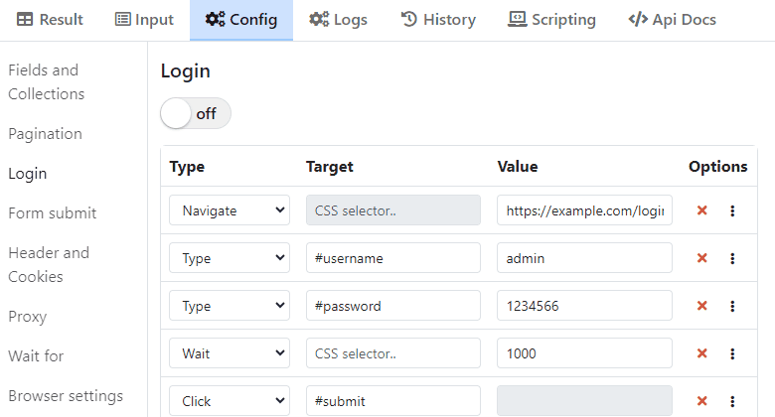
Task: Select the Config tab
Action: [x=241, y=20]
